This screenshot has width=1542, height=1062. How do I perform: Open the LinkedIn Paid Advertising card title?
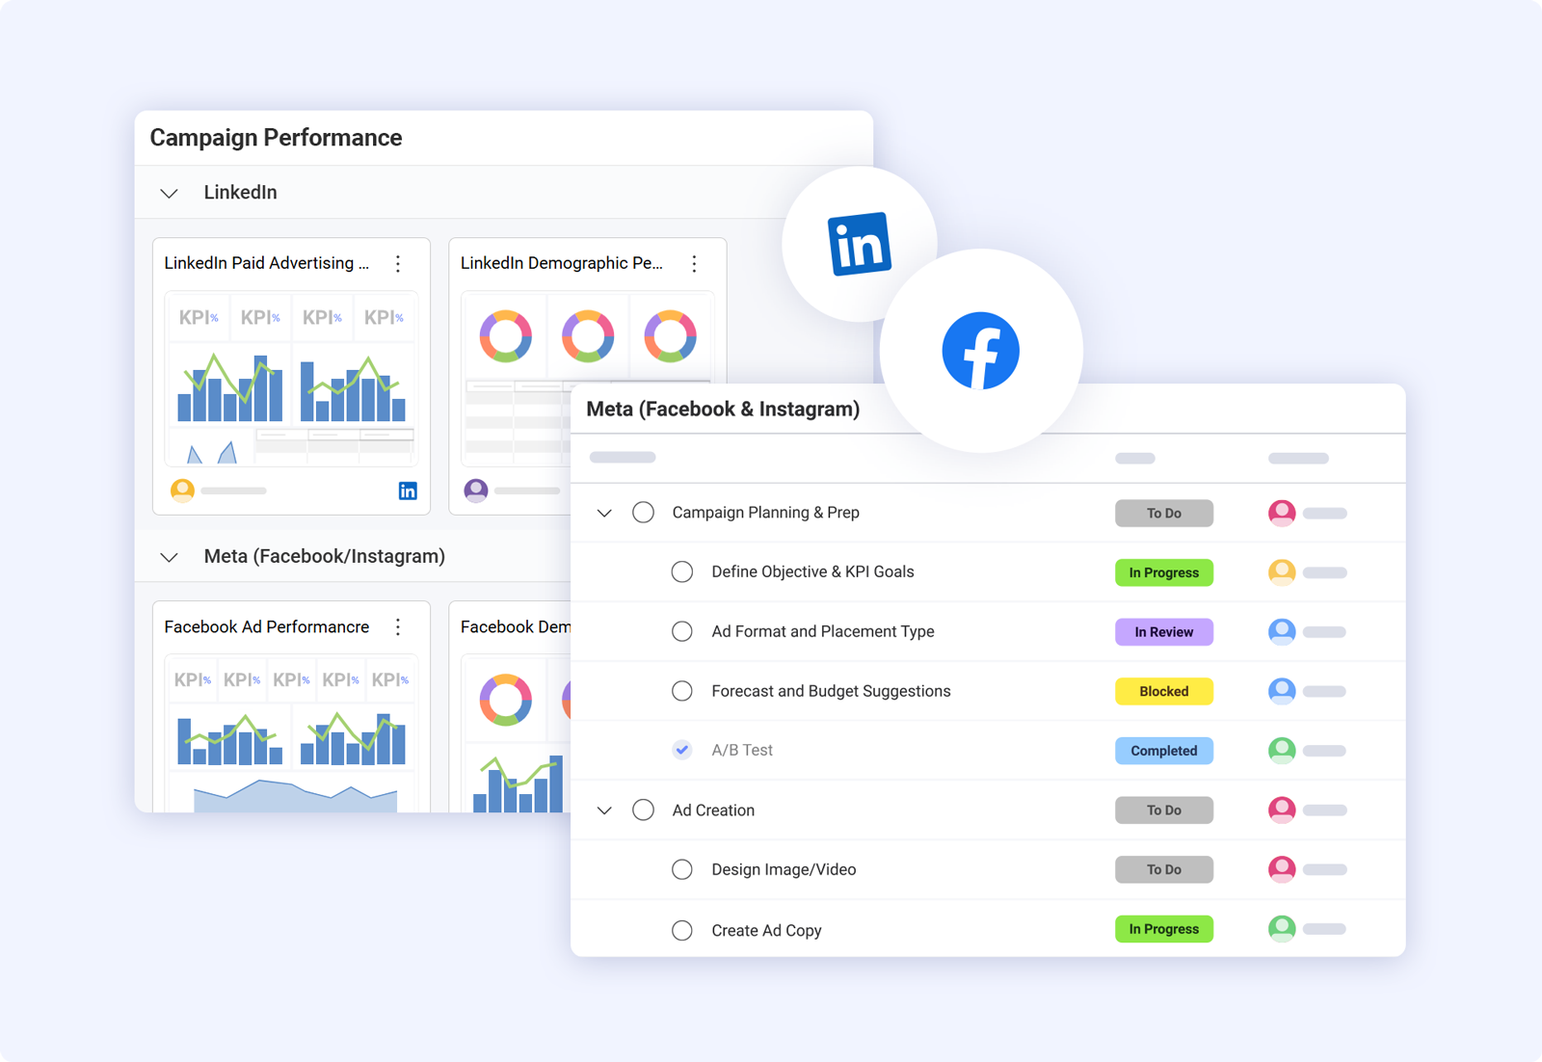click(x=267, y=263)
